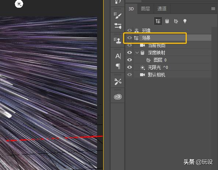This screenshot has width=218, height=170.
Task: Click the light icon beside 无限光
Action: click(143, 67)
